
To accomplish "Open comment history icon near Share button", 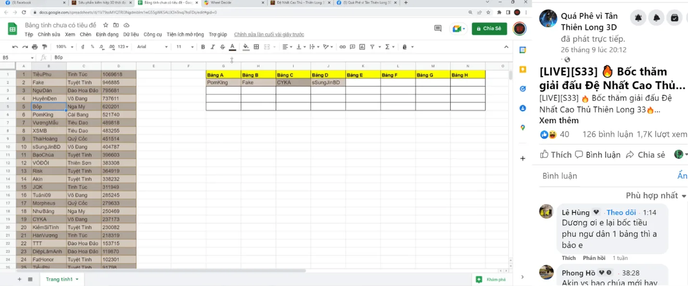I will (x=438, y=28).
